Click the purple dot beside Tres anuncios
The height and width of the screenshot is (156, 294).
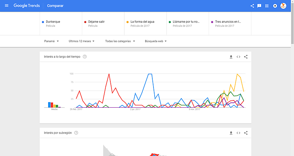[x=212, y=22]
